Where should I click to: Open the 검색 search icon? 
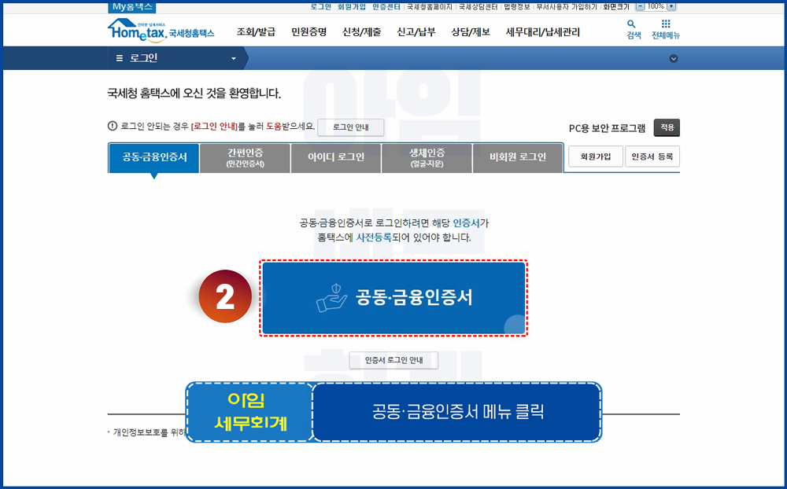coord(634,30)
